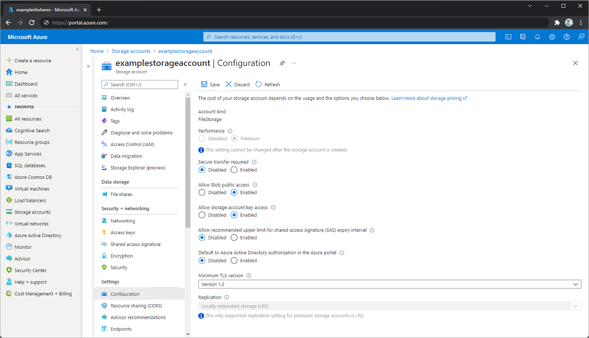Viewport: 589px width, 338px height.
Task: Open Overview in the resource menu
Action: click(x=120, y=98)
